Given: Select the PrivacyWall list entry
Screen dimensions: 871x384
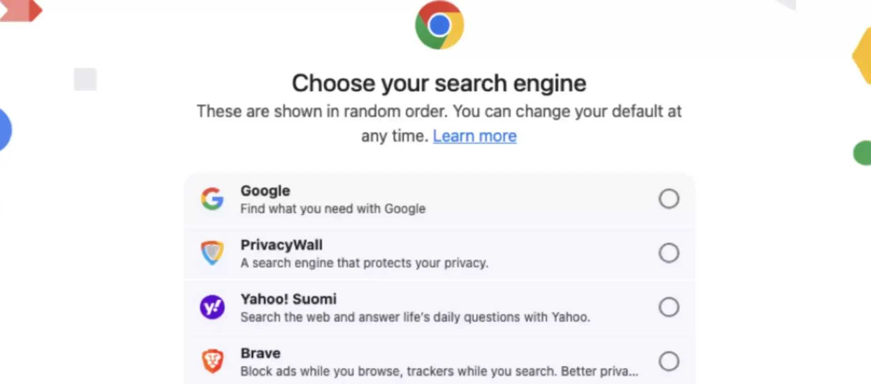Looking at the screenshot, I should coord(438,253).
